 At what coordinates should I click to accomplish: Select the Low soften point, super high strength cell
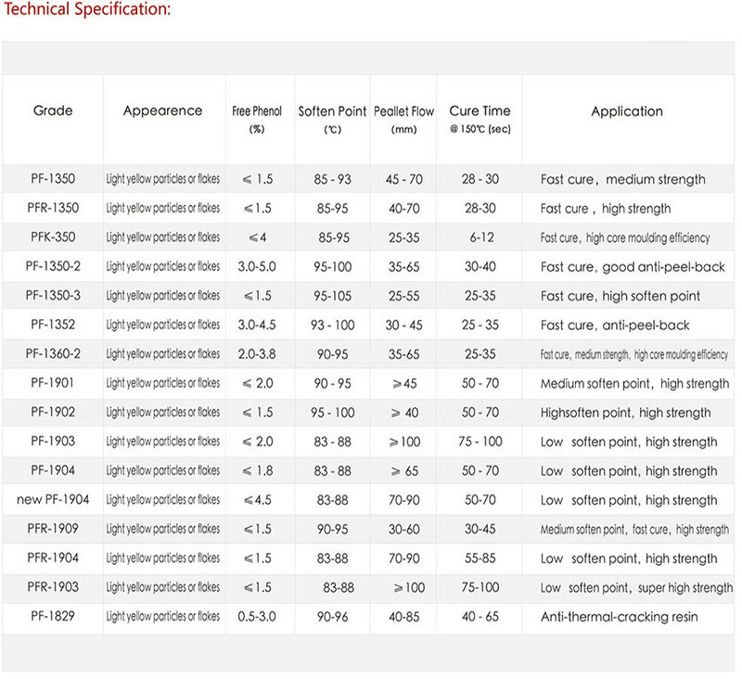636,588
